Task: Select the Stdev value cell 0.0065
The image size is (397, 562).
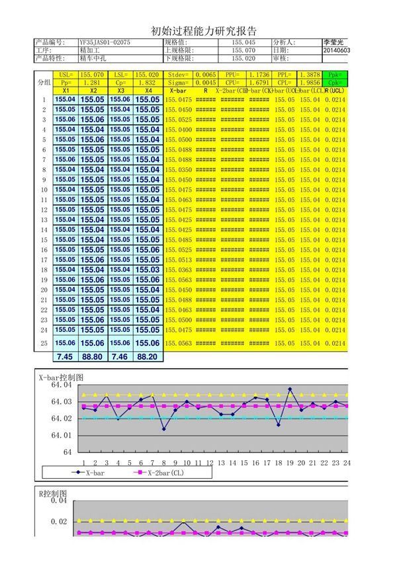Action: coord(205,75)
